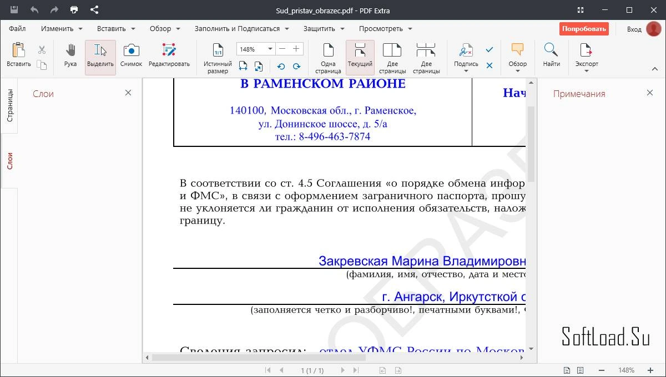
Task: Open Обзор comment bubble tool
Action: pos(517,50)
